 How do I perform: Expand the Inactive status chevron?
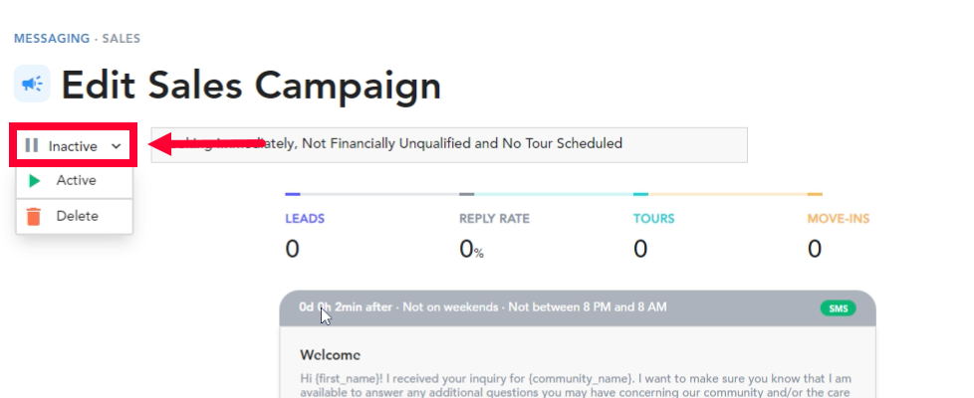[117, 146]
